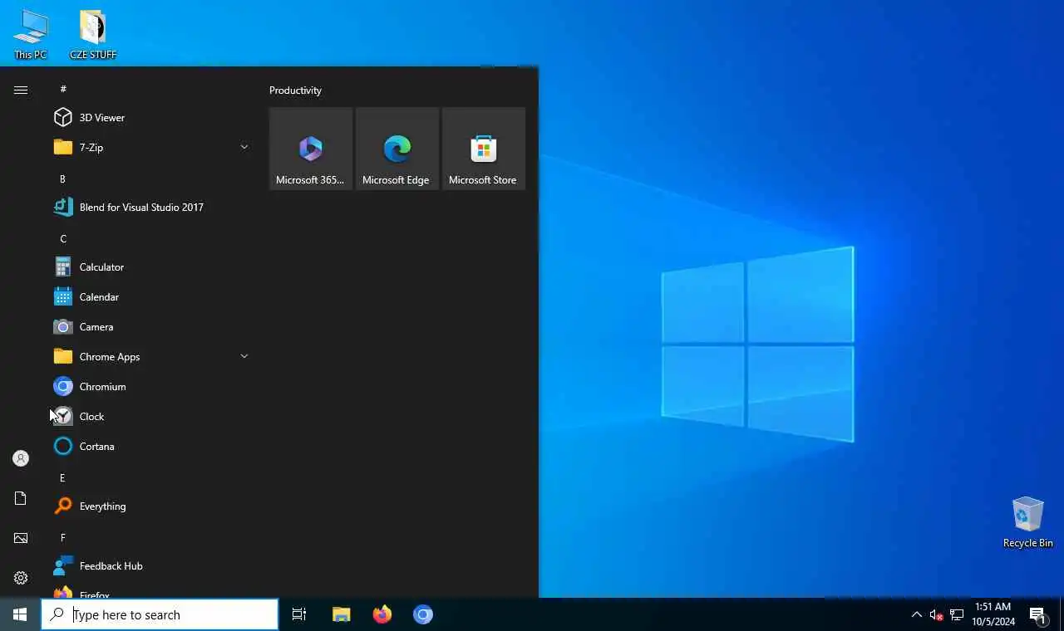
Task: Open the Calculator app
Action: pyautogui.click(x=150, y=267)
